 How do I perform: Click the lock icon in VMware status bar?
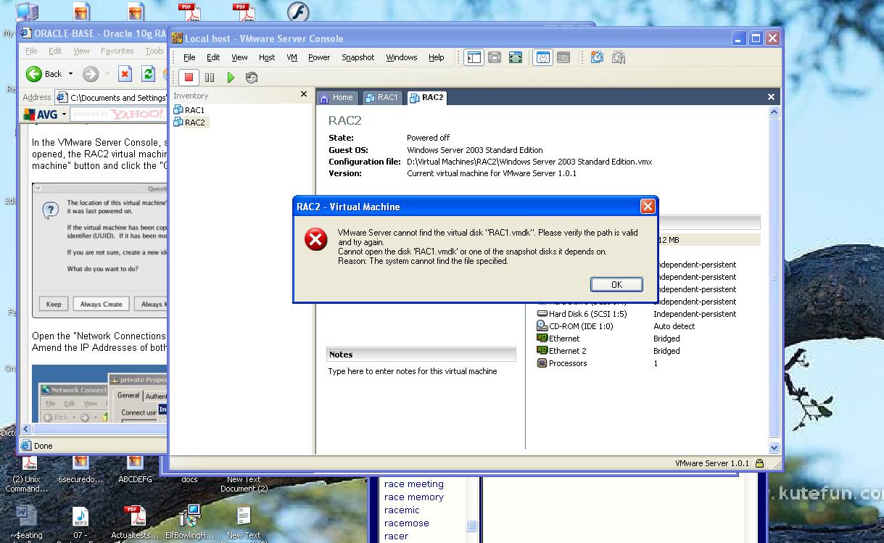[x=759, y=463]
